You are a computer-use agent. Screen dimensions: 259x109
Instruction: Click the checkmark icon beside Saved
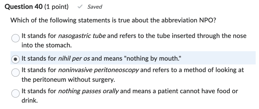coord(80,7)
